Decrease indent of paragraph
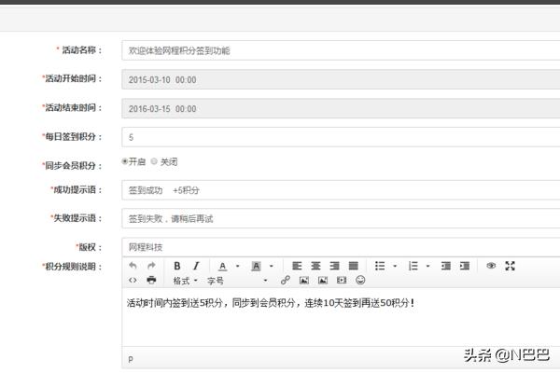 click(x=446, y=266)
